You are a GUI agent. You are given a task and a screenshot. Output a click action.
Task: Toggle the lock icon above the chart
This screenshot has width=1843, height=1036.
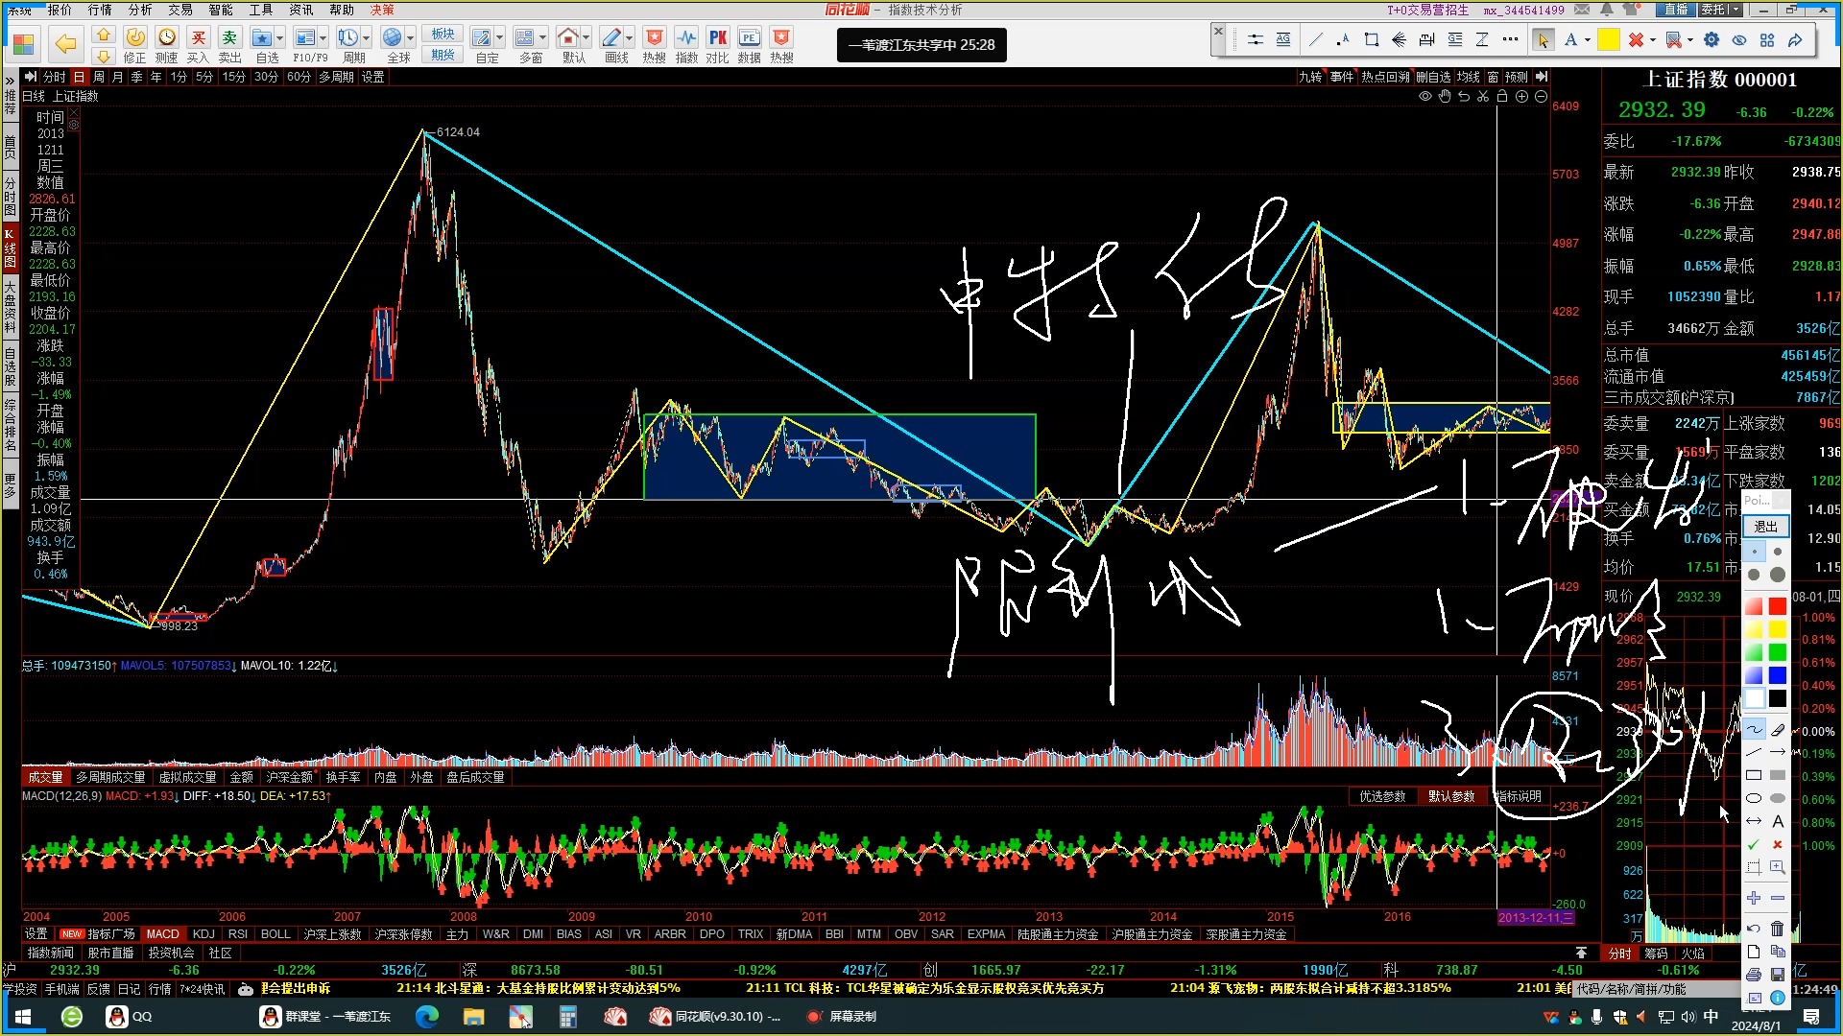pos(1502,97)
